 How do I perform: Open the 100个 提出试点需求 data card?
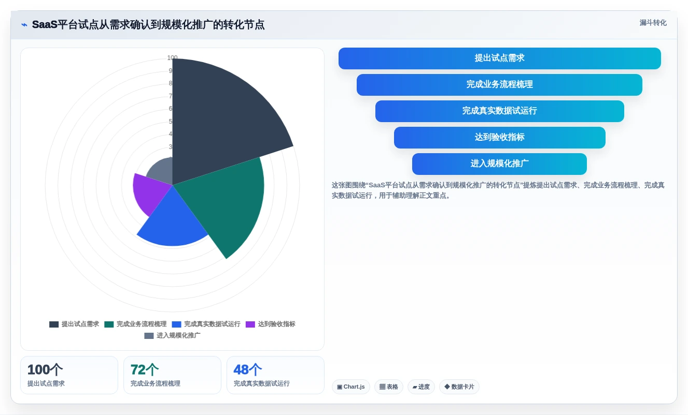69,375
